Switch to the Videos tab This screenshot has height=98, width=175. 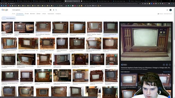pyautogui.click(x=39, y=14)
